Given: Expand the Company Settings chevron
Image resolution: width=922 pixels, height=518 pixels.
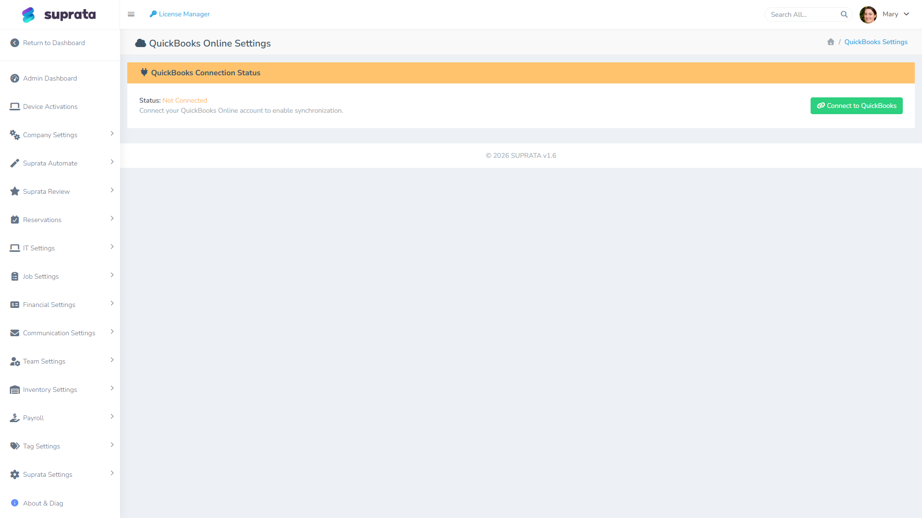Looking at the screenshot, I should coord(112,133).
